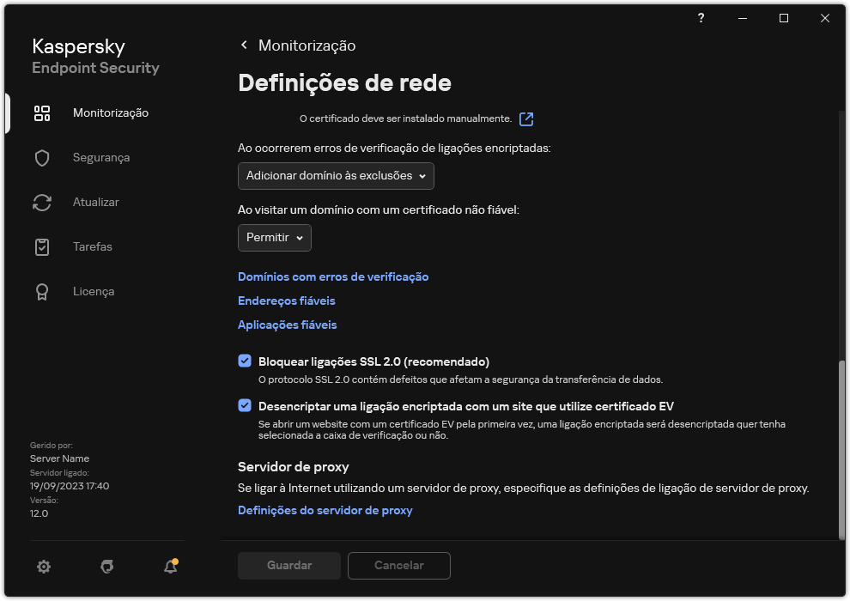850x601 pixels.
Task: Uncheck Desencriptar ligação encriptada com certificado EV
Action: [245, 405]
